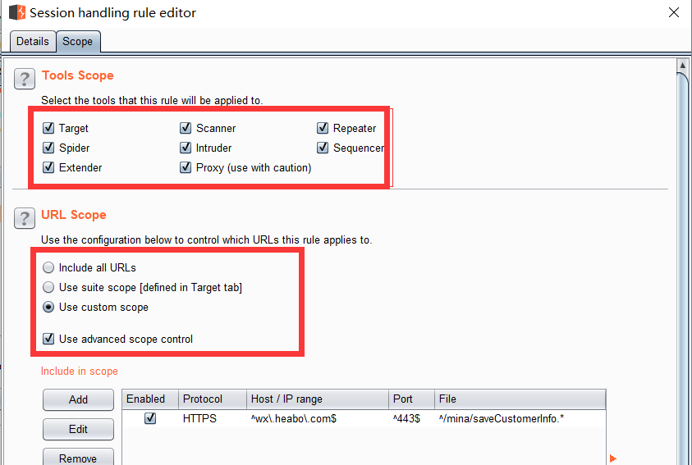Disable the Repeater tool checkbox

click(323, 129)
